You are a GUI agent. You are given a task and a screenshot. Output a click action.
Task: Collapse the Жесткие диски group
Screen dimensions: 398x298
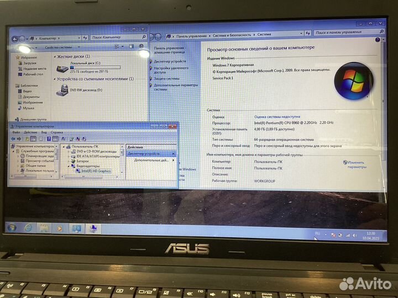[55, 57]
